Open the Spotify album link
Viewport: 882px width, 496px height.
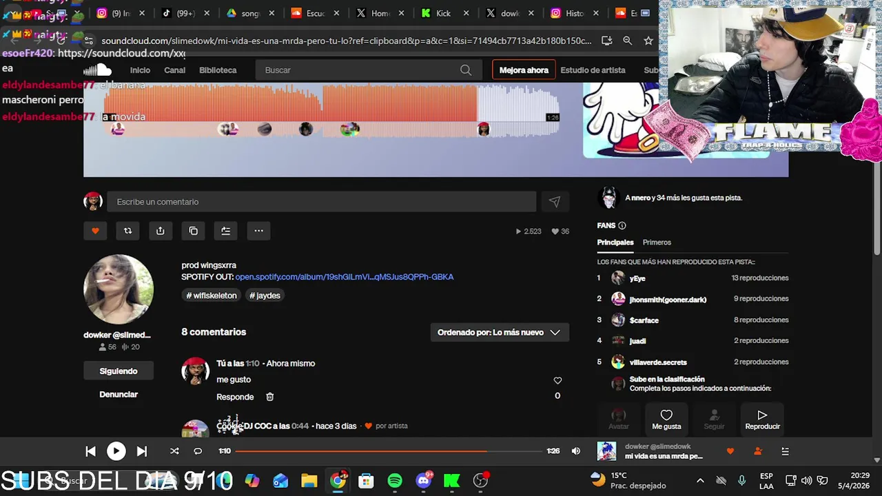click(x=345, y=277)
